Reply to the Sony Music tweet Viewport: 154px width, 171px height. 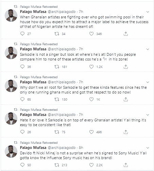[22, 165]
